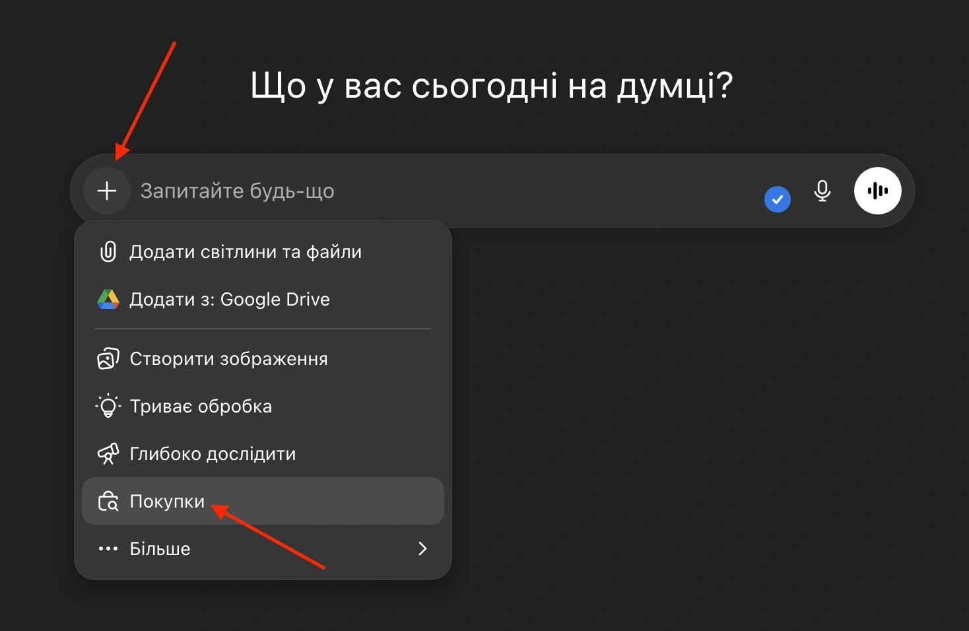Click the telescope icon for deep research
The height and width of the screenshot is (631, 969).
click(x=108, y=453)
